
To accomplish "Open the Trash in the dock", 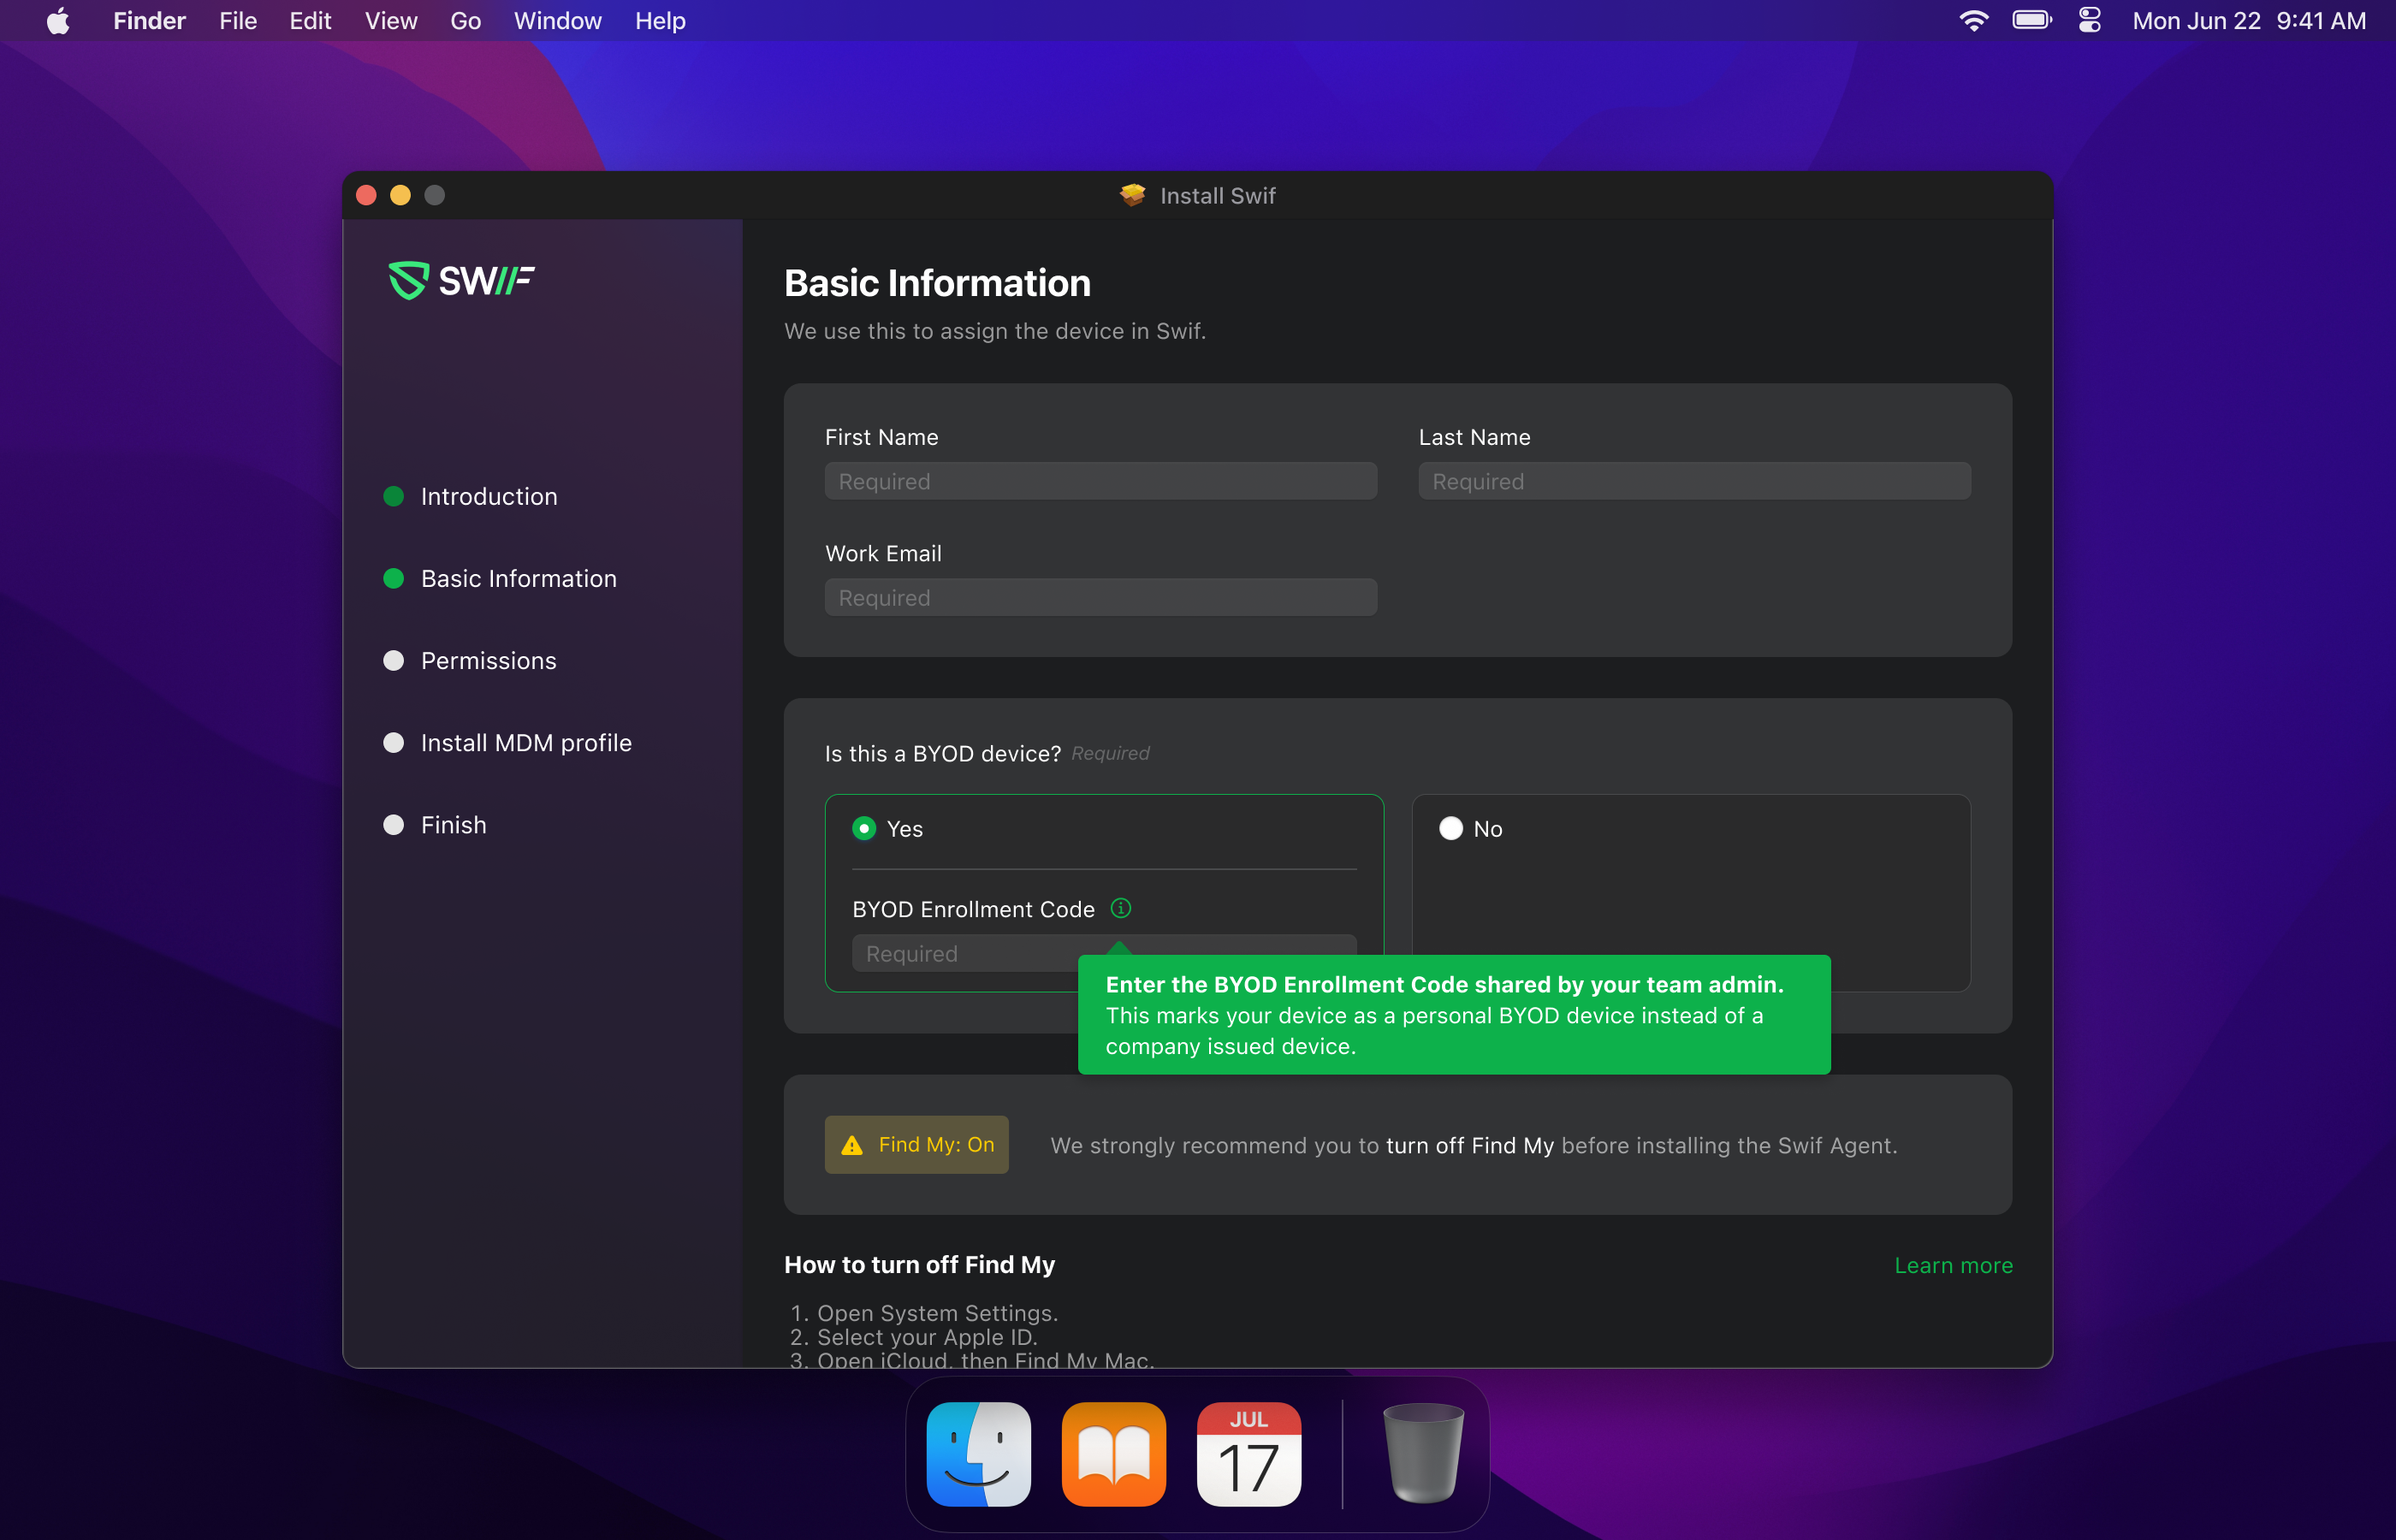I will pyautogui.click(x=1422, y=1454).
